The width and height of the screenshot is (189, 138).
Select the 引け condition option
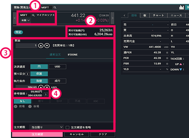(59, 101)
